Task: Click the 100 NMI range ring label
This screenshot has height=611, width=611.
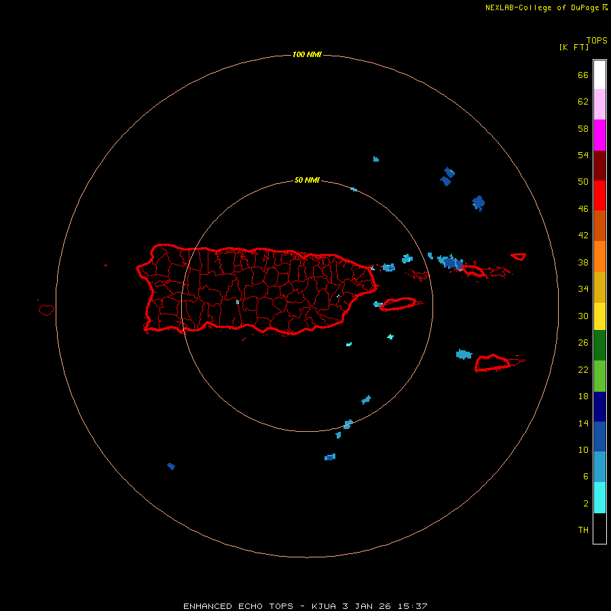Action: pos(307,54)
